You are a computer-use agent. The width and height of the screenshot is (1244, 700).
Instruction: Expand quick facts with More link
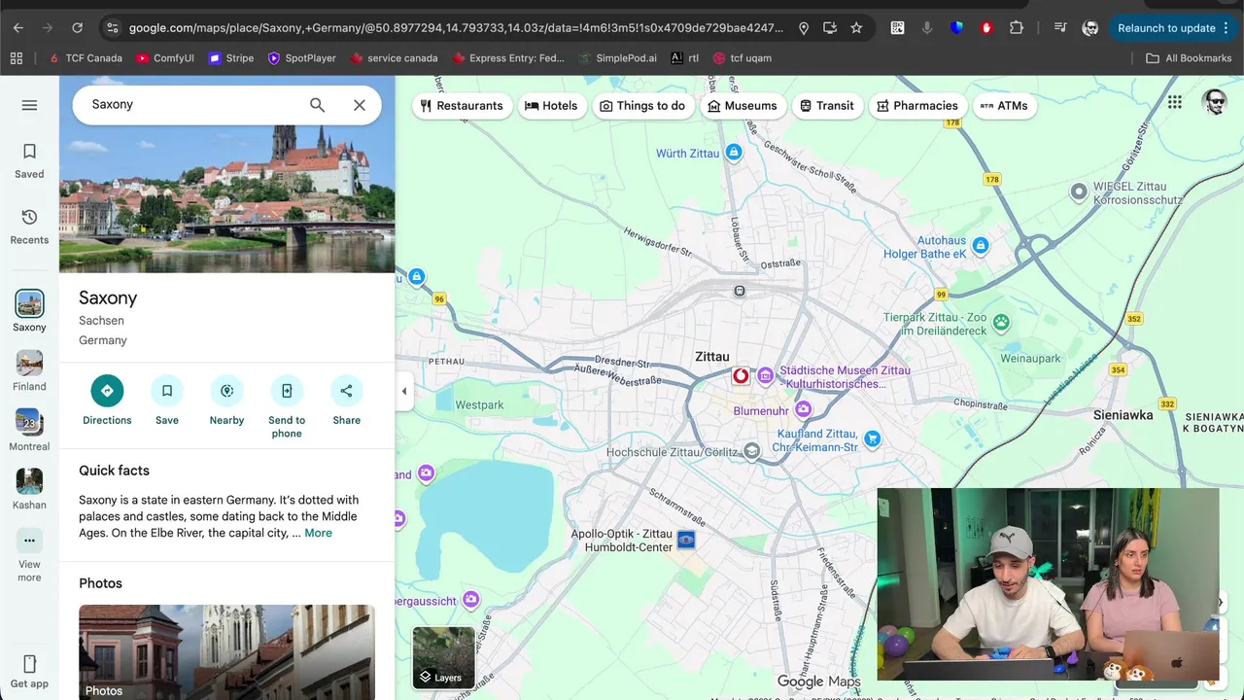(x=318, y=533)
